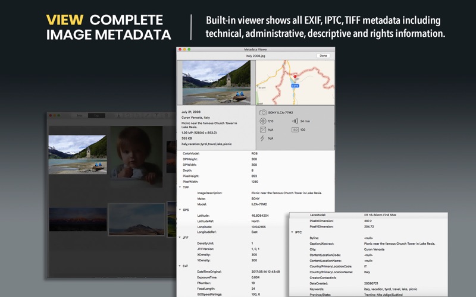The image size is (476, 297).
Task: Click the Longitude value 10.542165
Action: click(259, 227)
